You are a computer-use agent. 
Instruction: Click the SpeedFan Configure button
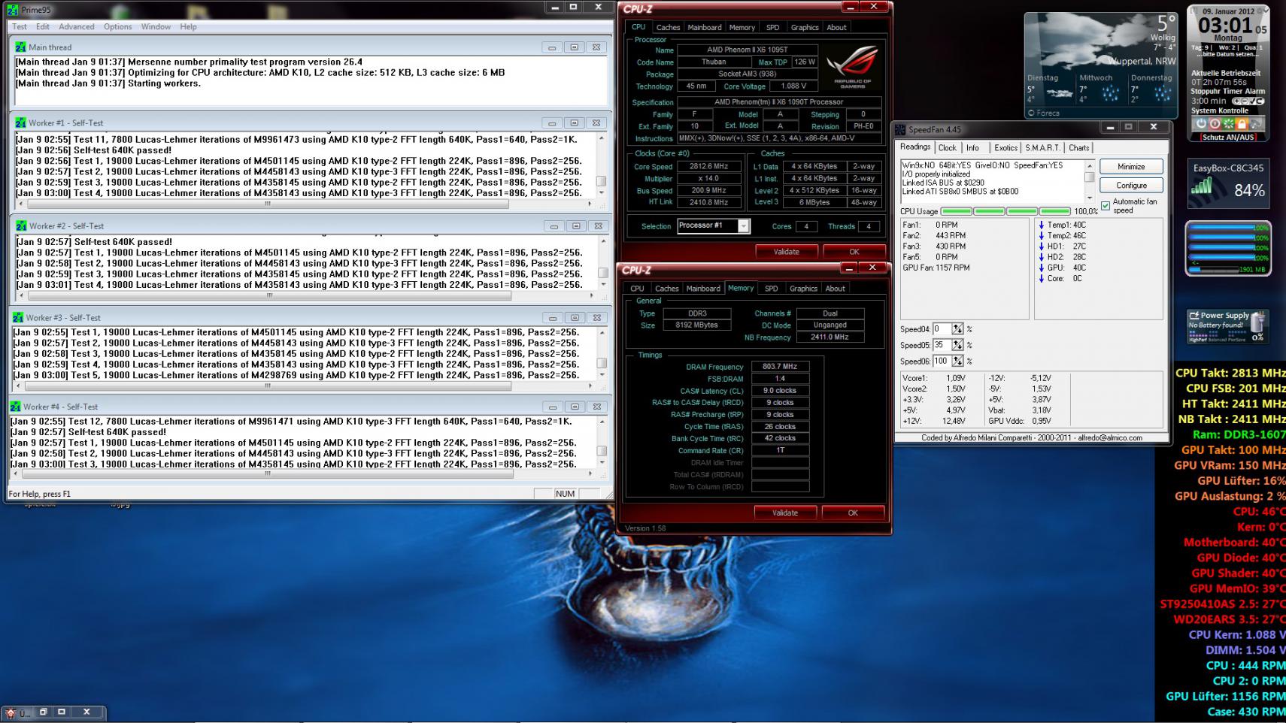pos(1131,185)
